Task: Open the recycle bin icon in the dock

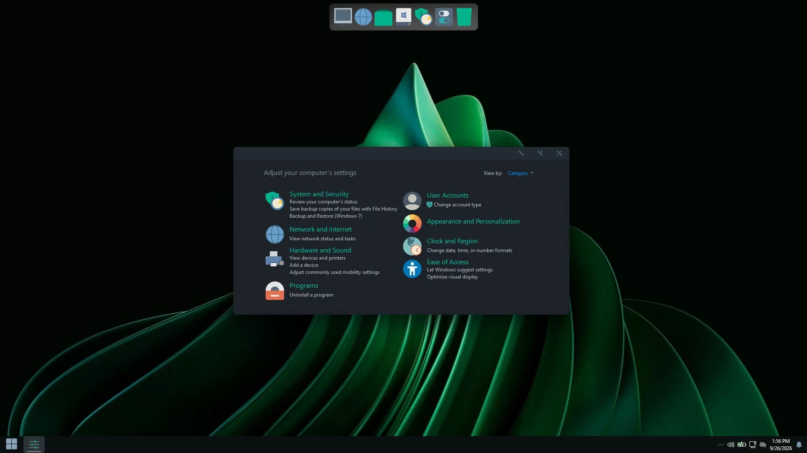Action: coord(464,17)
